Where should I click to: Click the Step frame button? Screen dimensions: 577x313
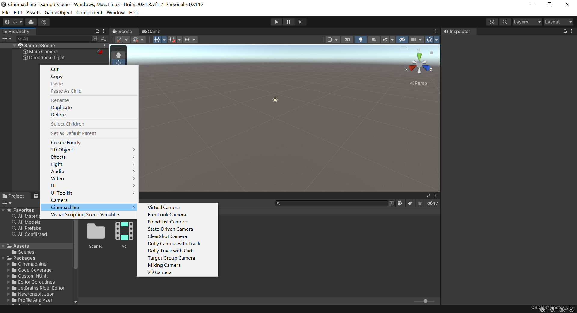pos(300,22)
